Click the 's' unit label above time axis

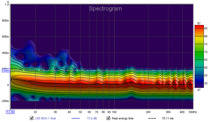pyautogui.click(x=8, y=2)
